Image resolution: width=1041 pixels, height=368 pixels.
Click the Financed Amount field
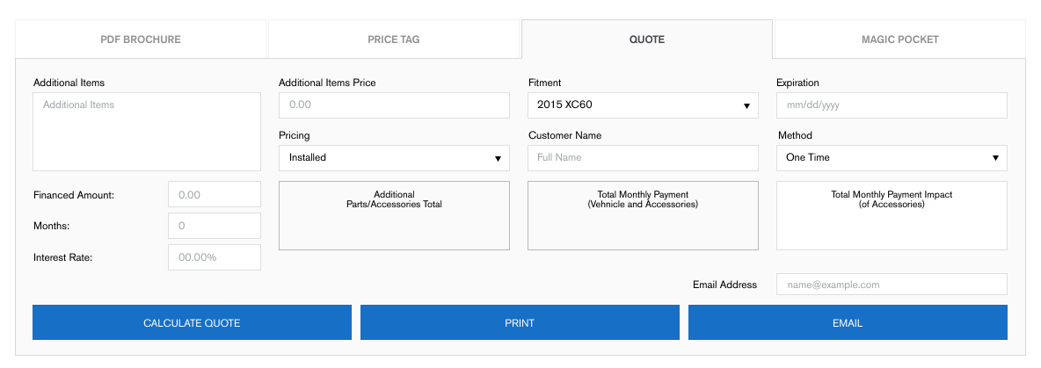(x=214, y=195)
